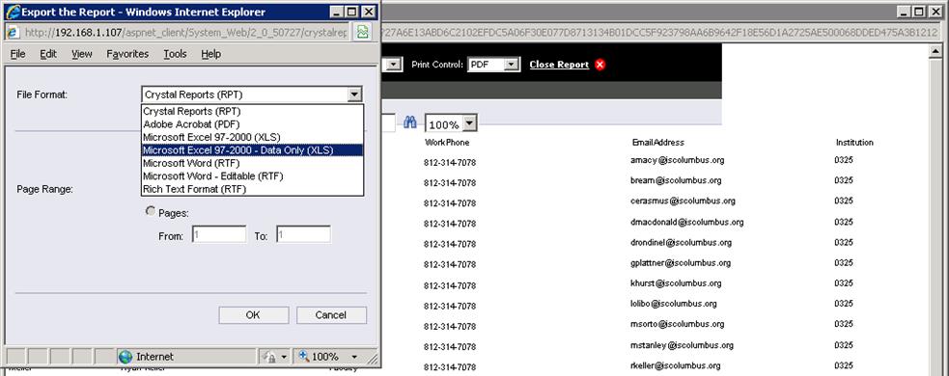
Task: Click the compatibility view icon in address bar
Action: click(x=363, y=32)
